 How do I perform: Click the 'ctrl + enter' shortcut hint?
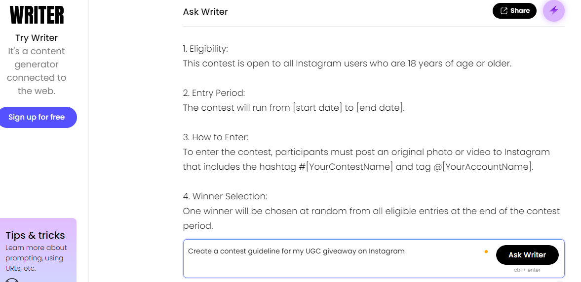point(527,270)
